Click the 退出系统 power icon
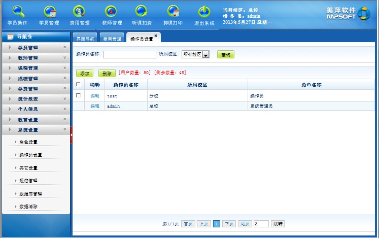Screen dimensions: 379x238 [204, 12]
